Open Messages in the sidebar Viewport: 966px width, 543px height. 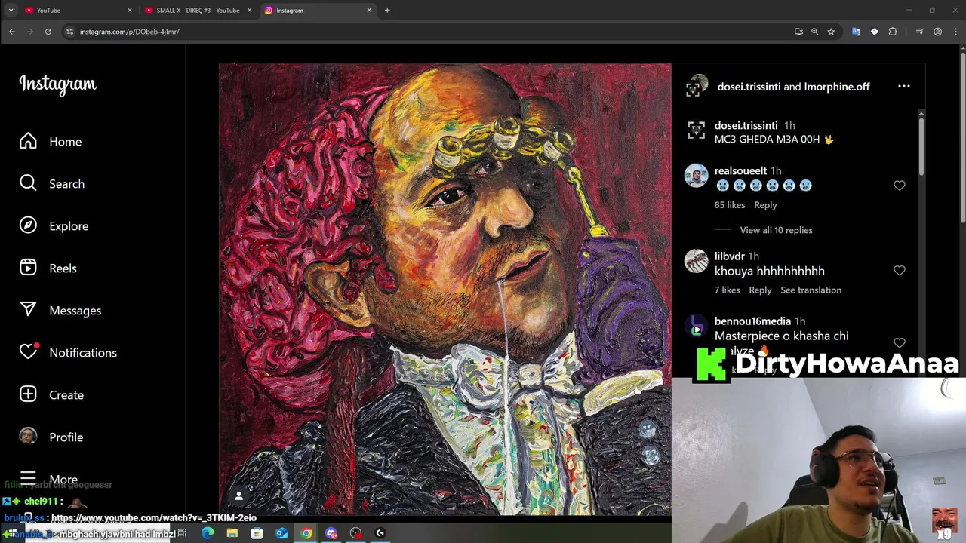(60, 311)
